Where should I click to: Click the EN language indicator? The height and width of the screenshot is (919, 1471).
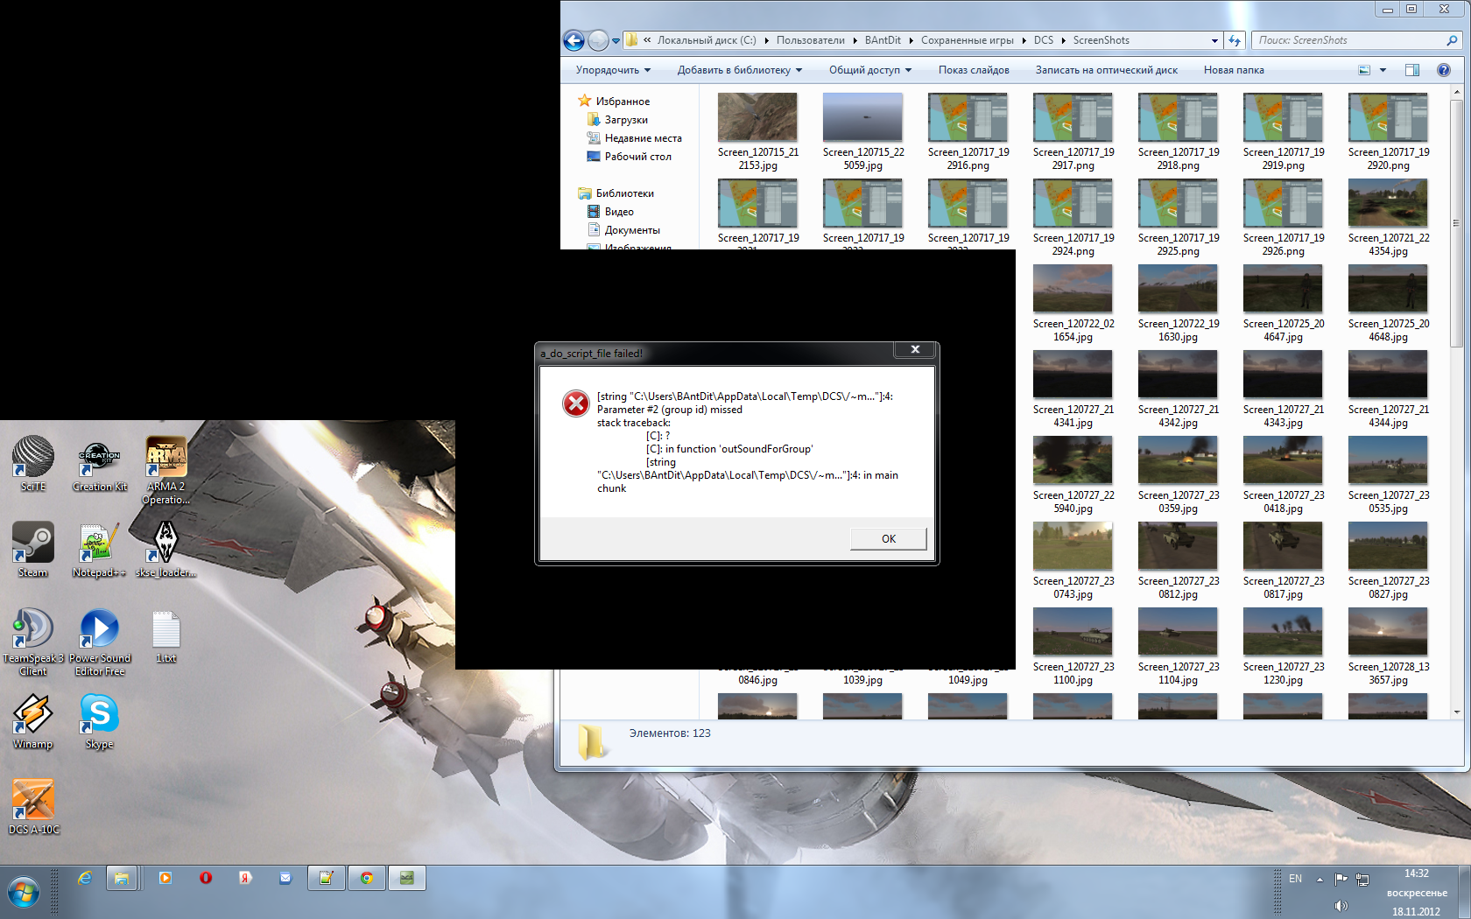1295,879
